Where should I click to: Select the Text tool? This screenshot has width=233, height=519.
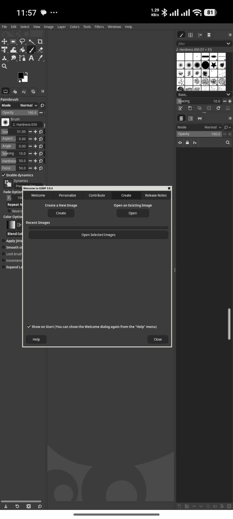click(31, 58)
